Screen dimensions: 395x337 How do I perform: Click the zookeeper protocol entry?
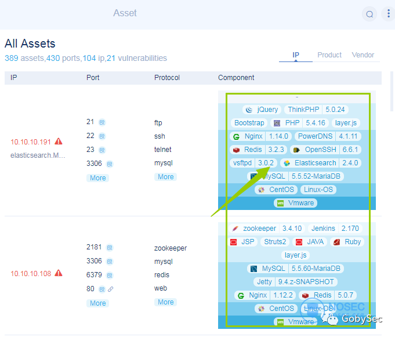click(x=171, y=248)
